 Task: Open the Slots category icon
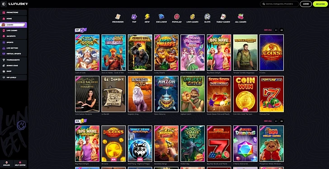point(207,18)
